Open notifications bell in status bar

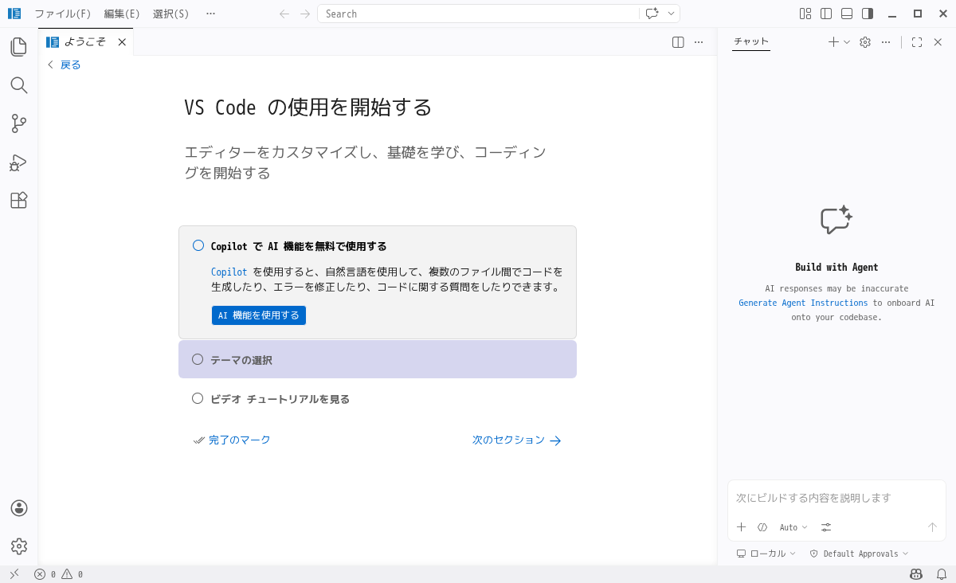941,574
